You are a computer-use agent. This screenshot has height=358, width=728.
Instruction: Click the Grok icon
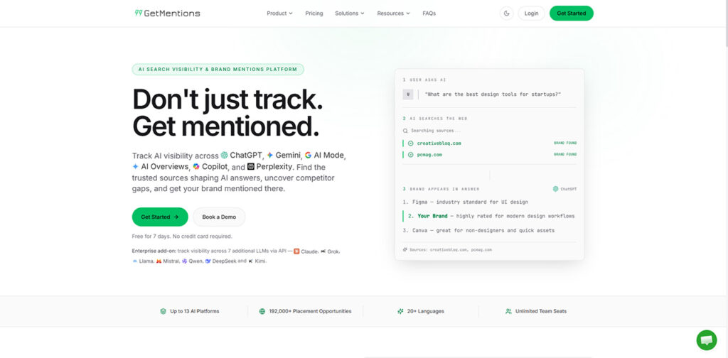323,251
